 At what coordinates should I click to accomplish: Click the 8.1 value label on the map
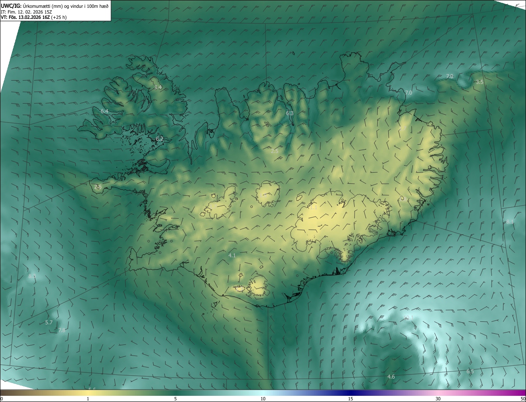point(510,222)
